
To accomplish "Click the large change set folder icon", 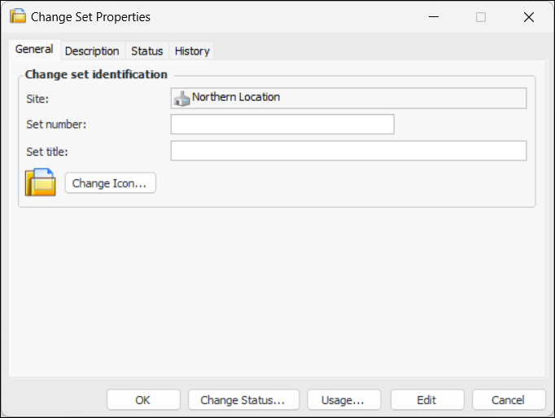I will point(40,183).
